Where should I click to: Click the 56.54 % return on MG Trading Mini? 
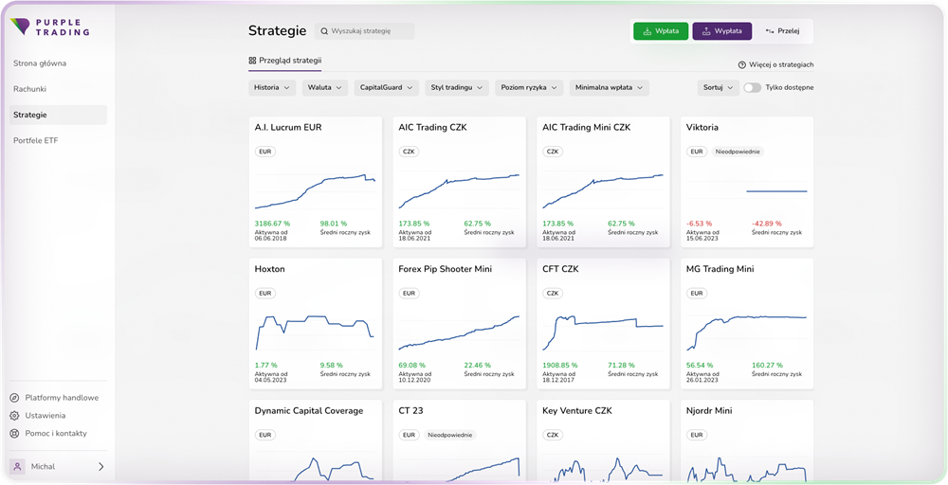701,366
